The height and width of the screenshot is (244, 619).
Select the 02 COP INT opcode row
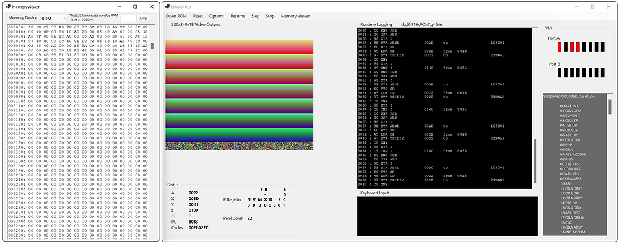[569, 116]
